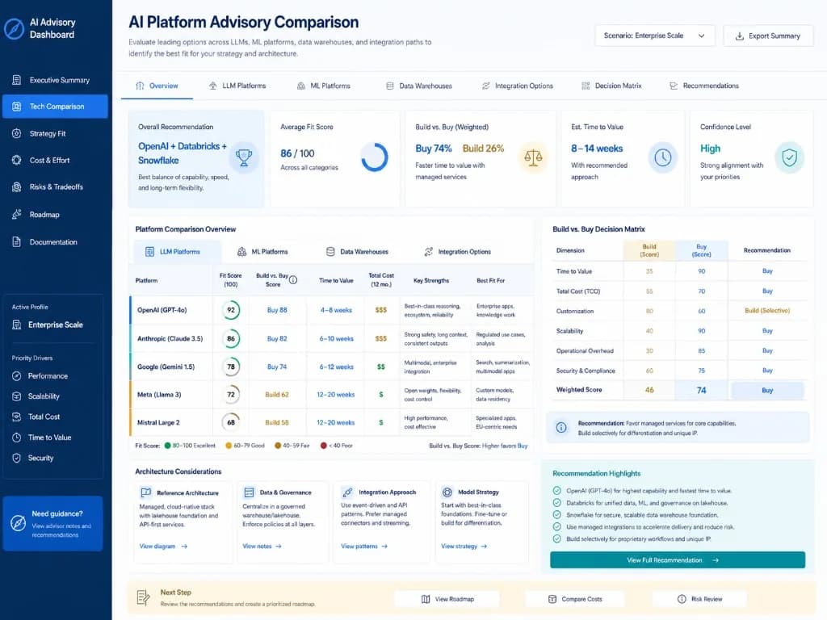
Task: Click the Compare Costs button
Action: click(x=574, y=599)
